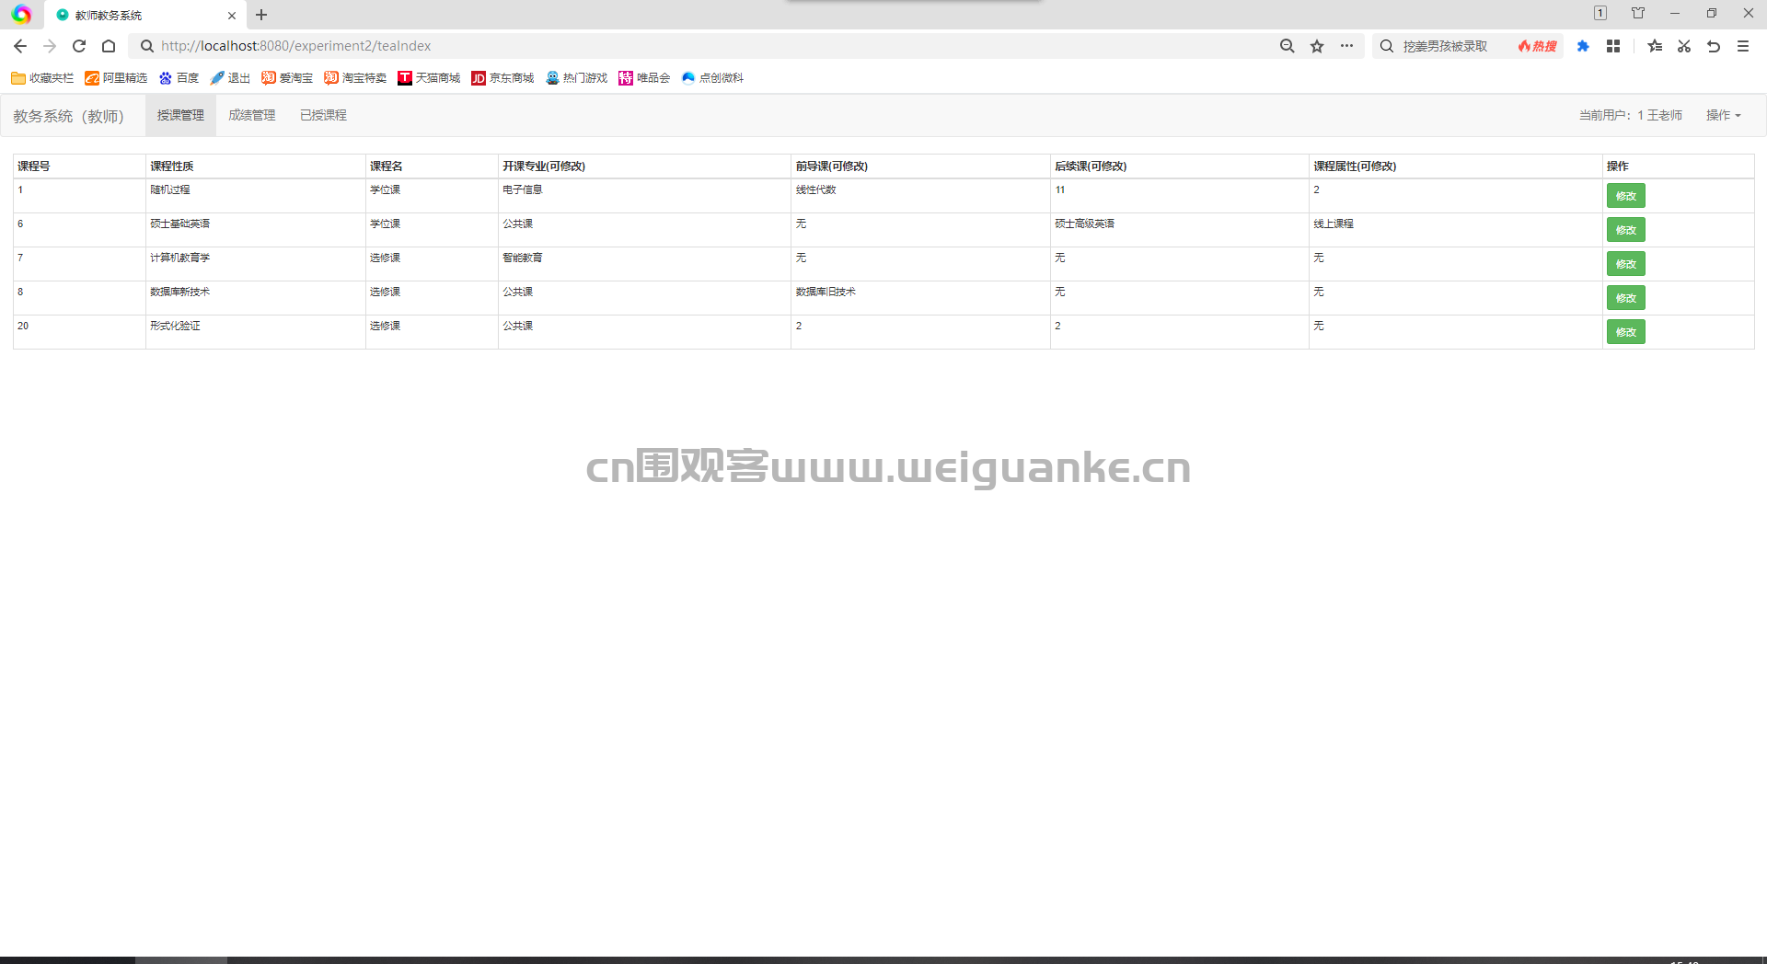Screen dimensions: 1767x964
Task: Switch to the 授课管理 tab
Action: click(180, 115)
